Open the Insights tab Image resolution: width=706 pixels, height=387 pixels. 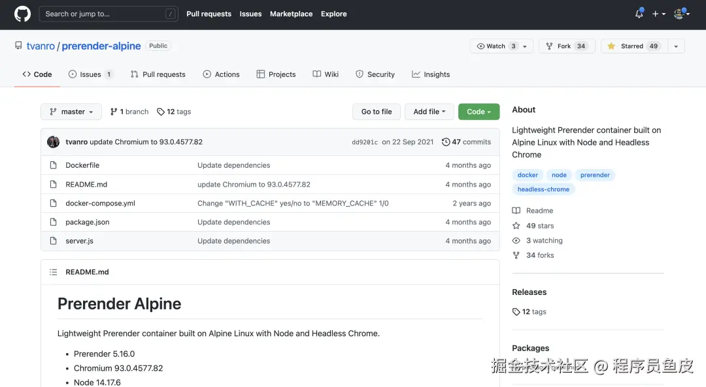(x=431, y=74)
